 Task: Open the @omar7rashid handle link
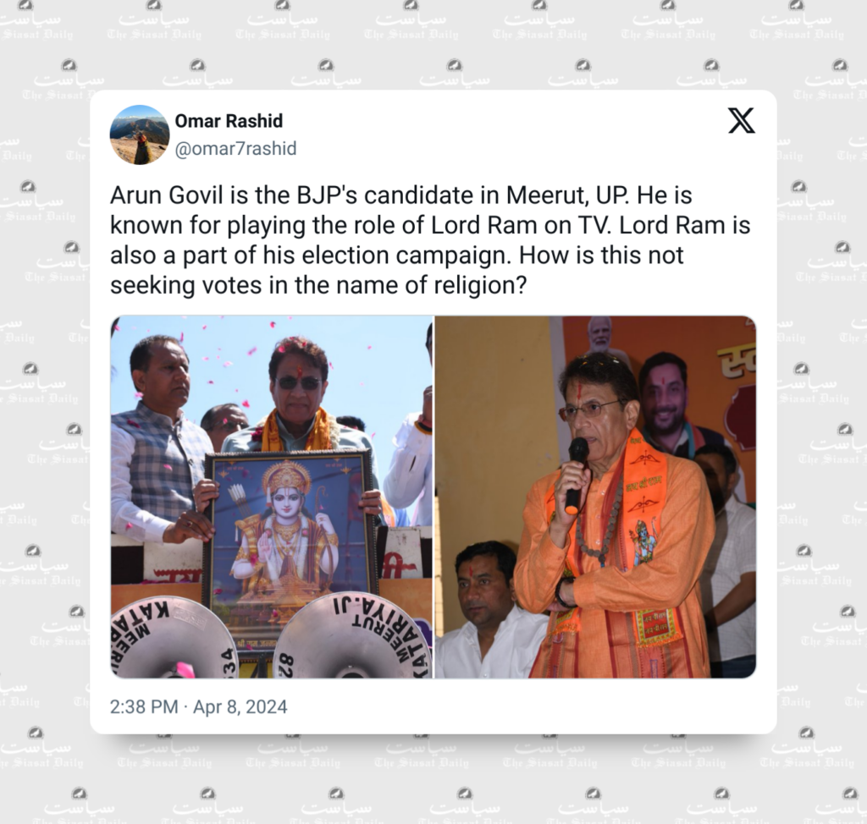236,149
